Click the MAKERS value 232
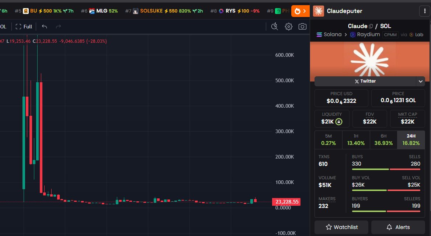Screen dimensions: 431x236 (x=323, y=206)
